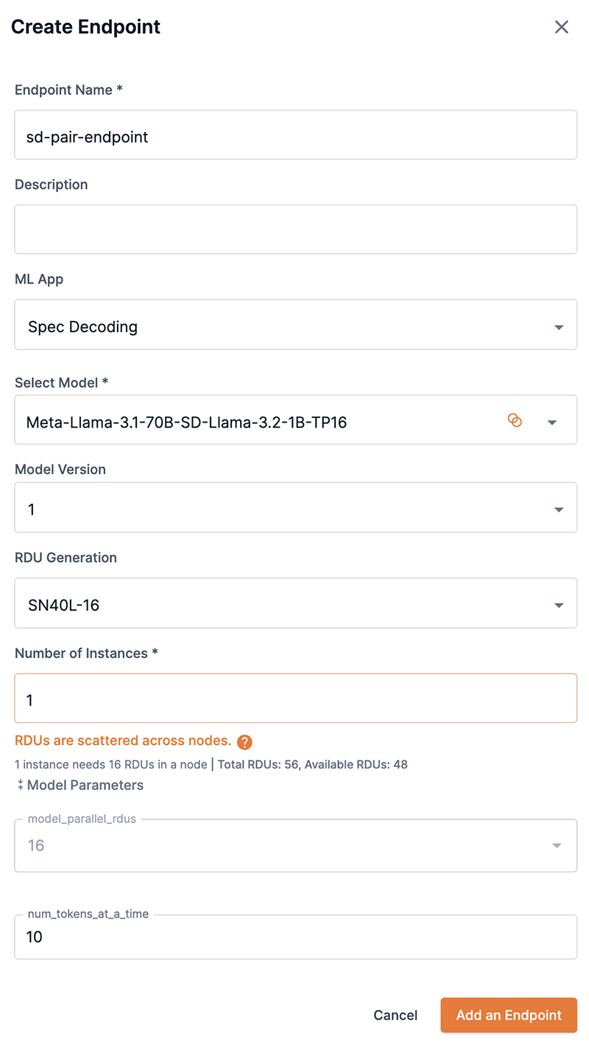Click inside the empty Description field
This screenshot has width=589, height=1046.
[294, 229]
